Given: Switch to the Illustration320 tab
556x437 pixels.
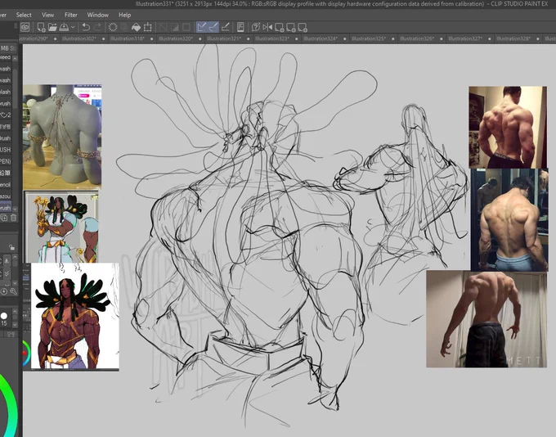Looking at the screenshot, I should (176, 38).
